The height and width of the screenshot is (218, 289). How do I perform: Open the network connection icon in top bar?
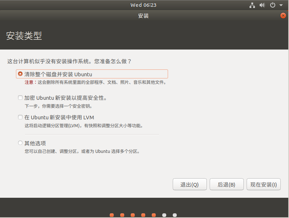pyautogui.click(x=252, y=5)
